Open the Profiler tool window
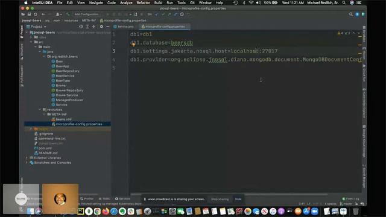Image resolution: width=386 pixels, height=217 pixels. (x=87, y=198)
